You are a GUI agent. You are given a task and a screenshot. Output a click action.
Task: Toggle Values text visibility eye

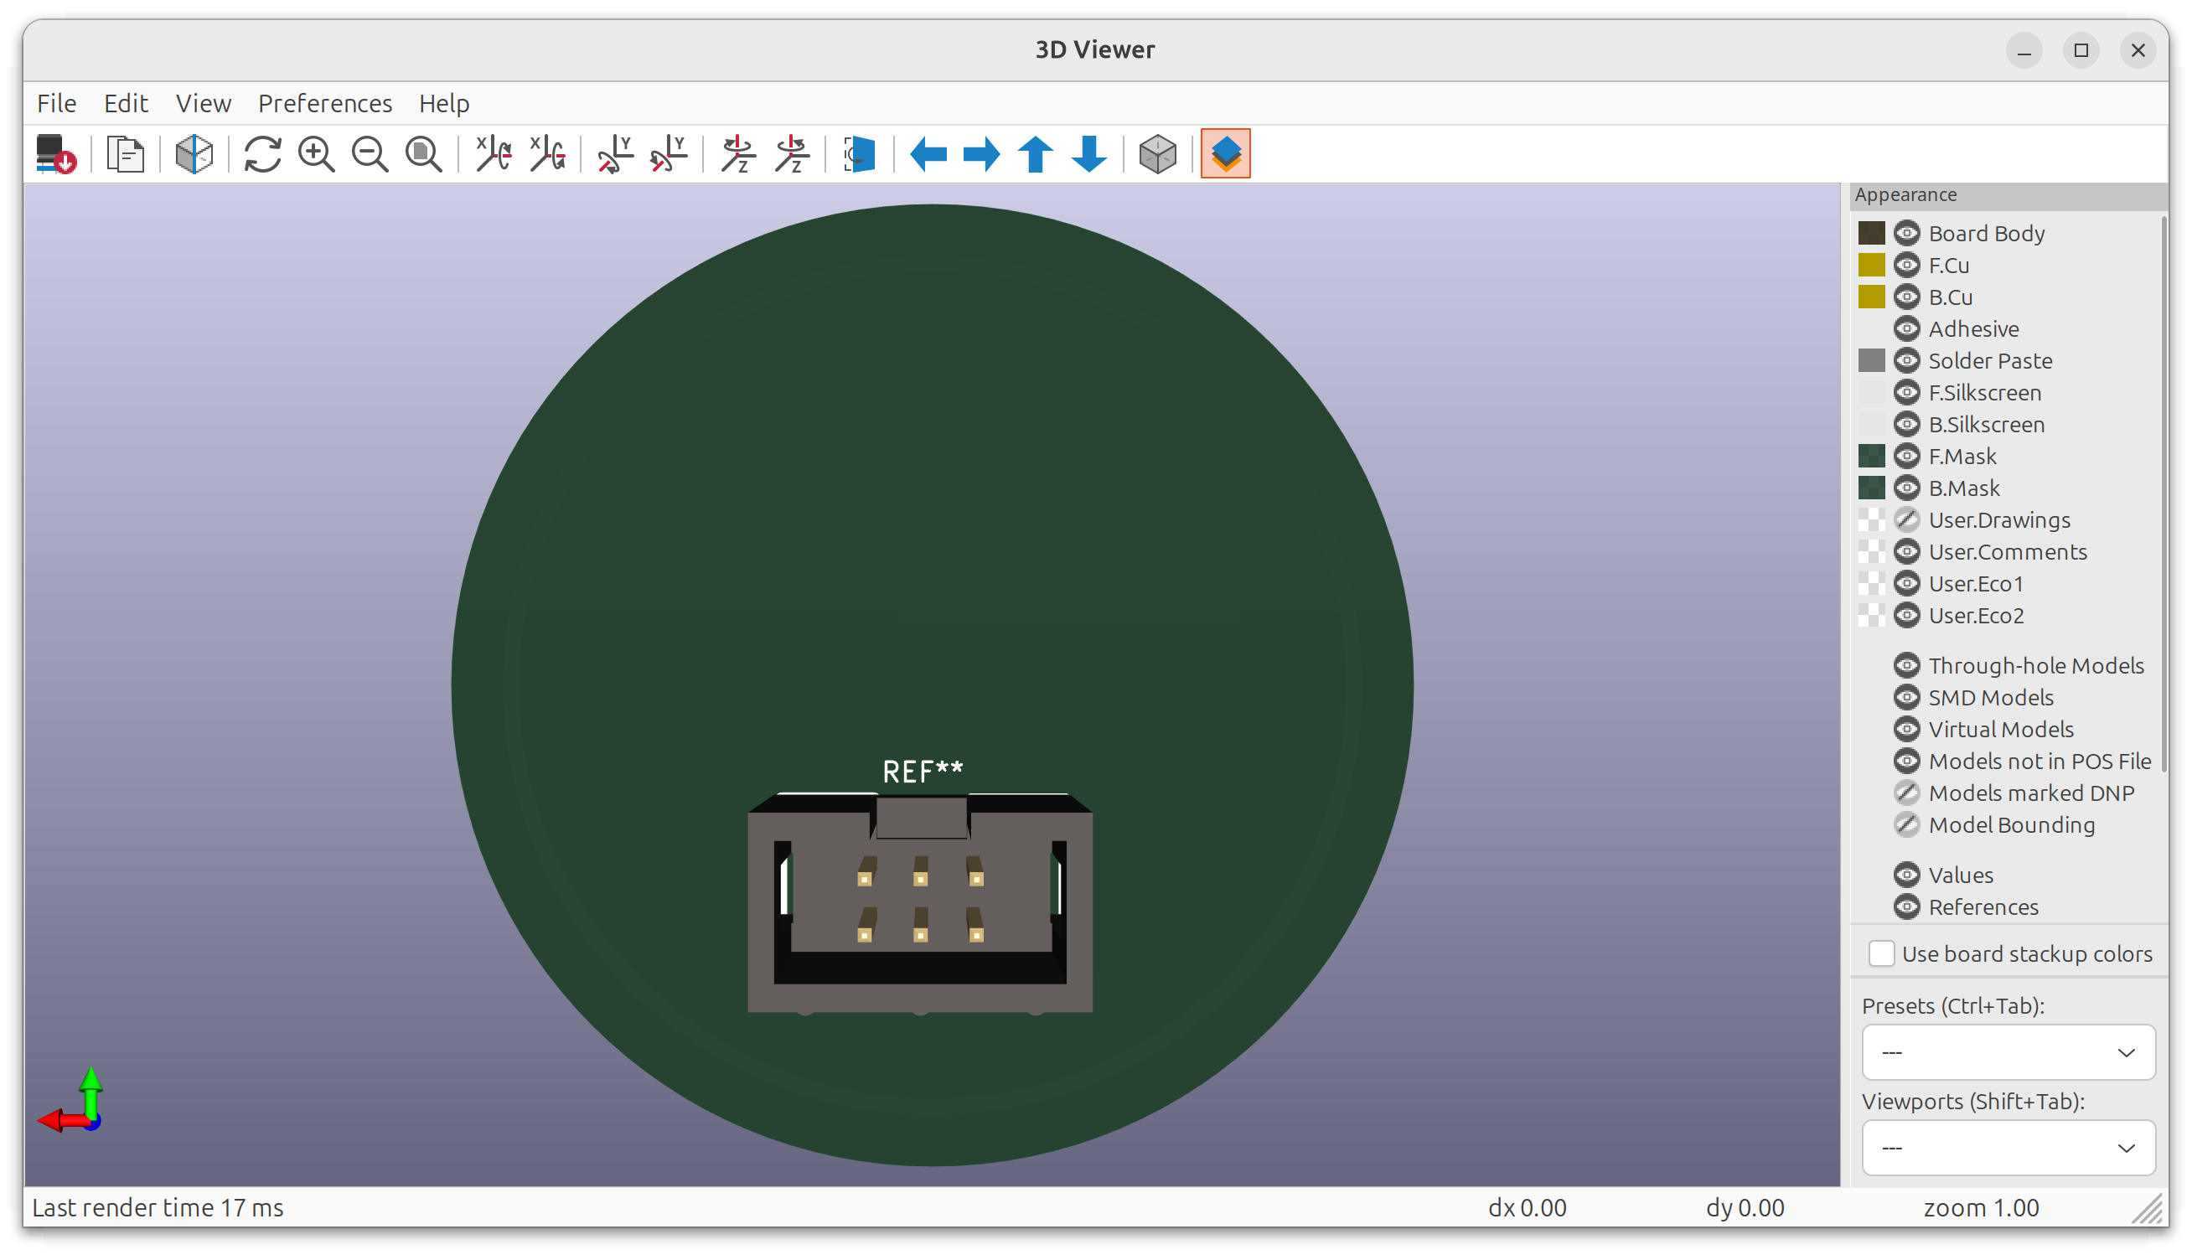1906,875
